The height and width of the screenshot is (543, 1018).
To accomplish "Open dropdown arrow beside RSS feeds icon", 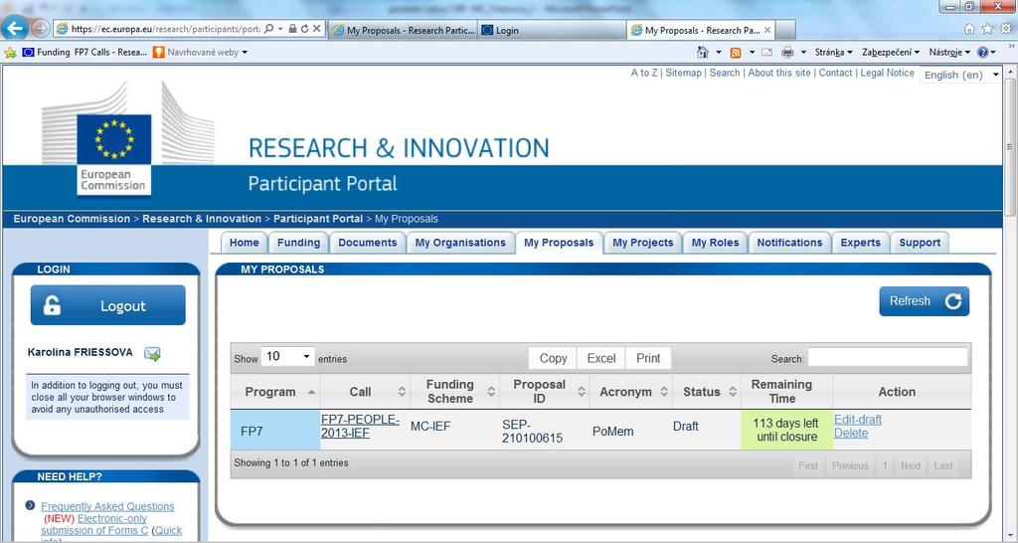I will point(752,52).
